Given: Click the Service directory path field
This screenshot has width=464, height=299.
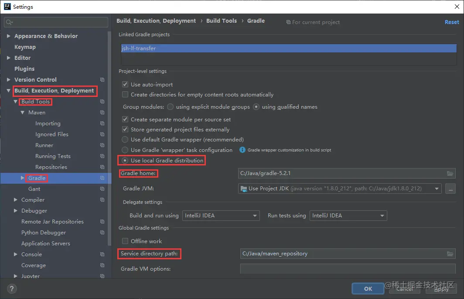Looking at the screenshot, I should pos(348,254).
